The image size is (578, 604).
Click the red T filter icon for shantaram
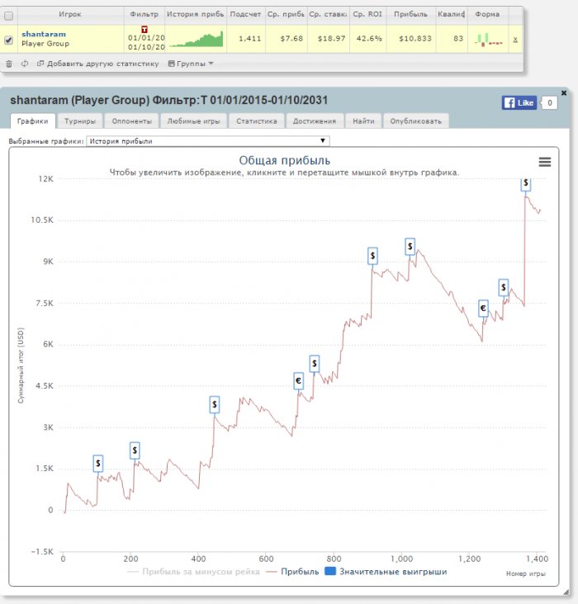pyautogui.click(x=144, y=29)
